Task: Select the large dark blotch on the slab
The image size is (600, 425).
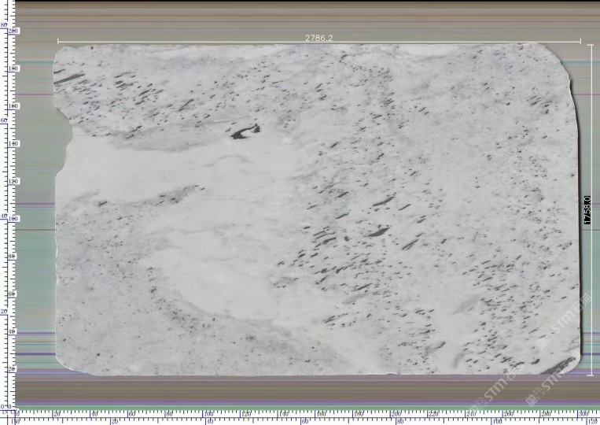Action: (245, 131)
